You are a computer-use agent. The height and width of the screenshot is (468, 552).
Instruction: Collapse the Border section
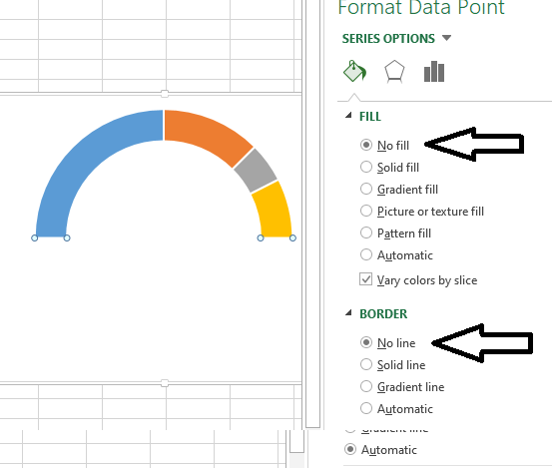[348, 312]
